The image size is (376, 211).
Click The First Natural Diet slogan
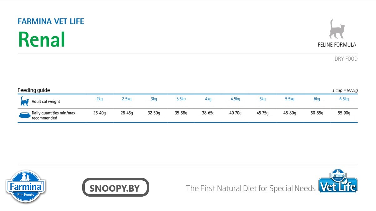click(251, 188)
